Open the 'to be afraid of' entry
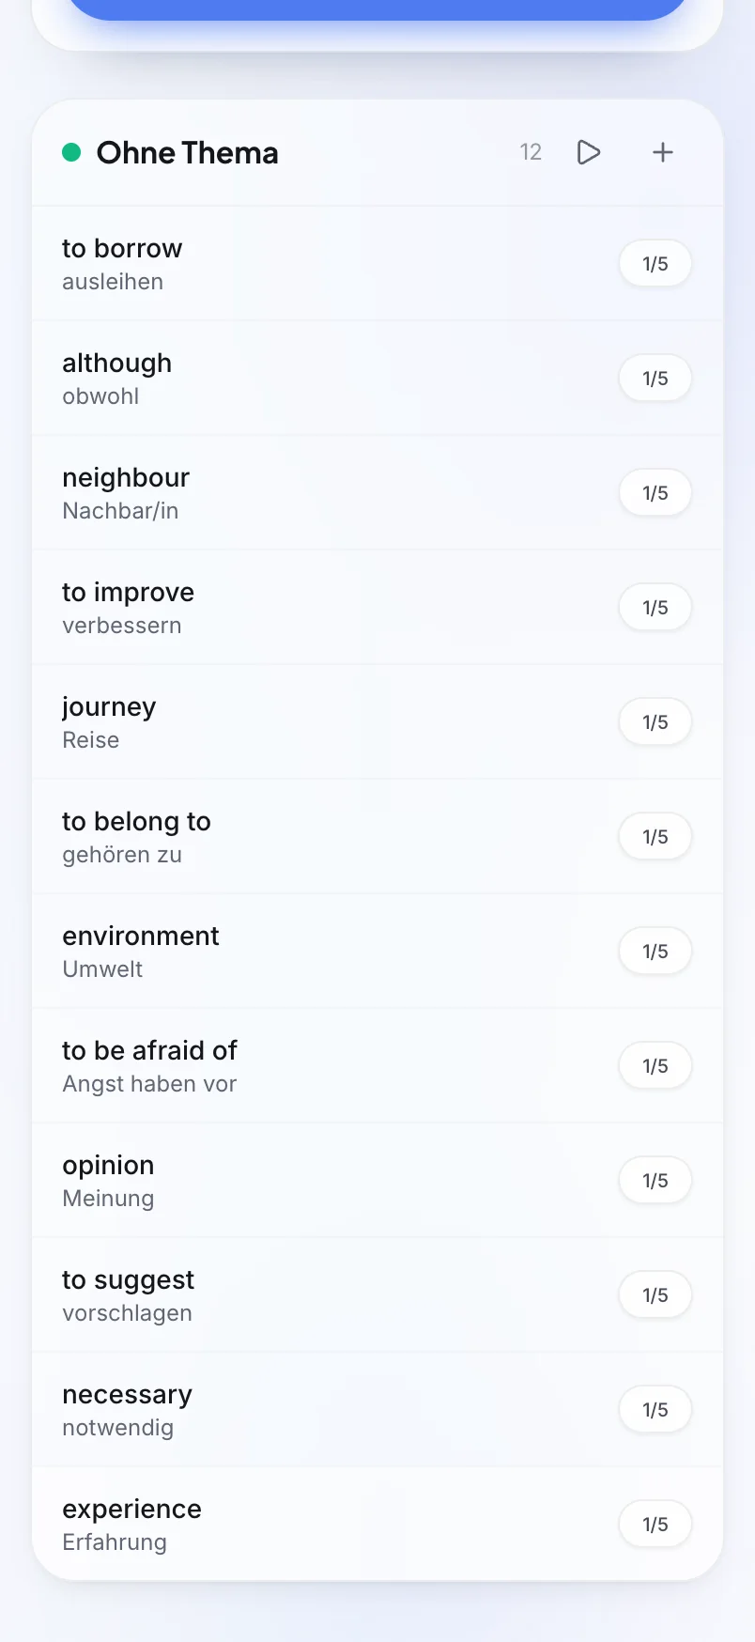755x1642 pixels. (377, 1066)
